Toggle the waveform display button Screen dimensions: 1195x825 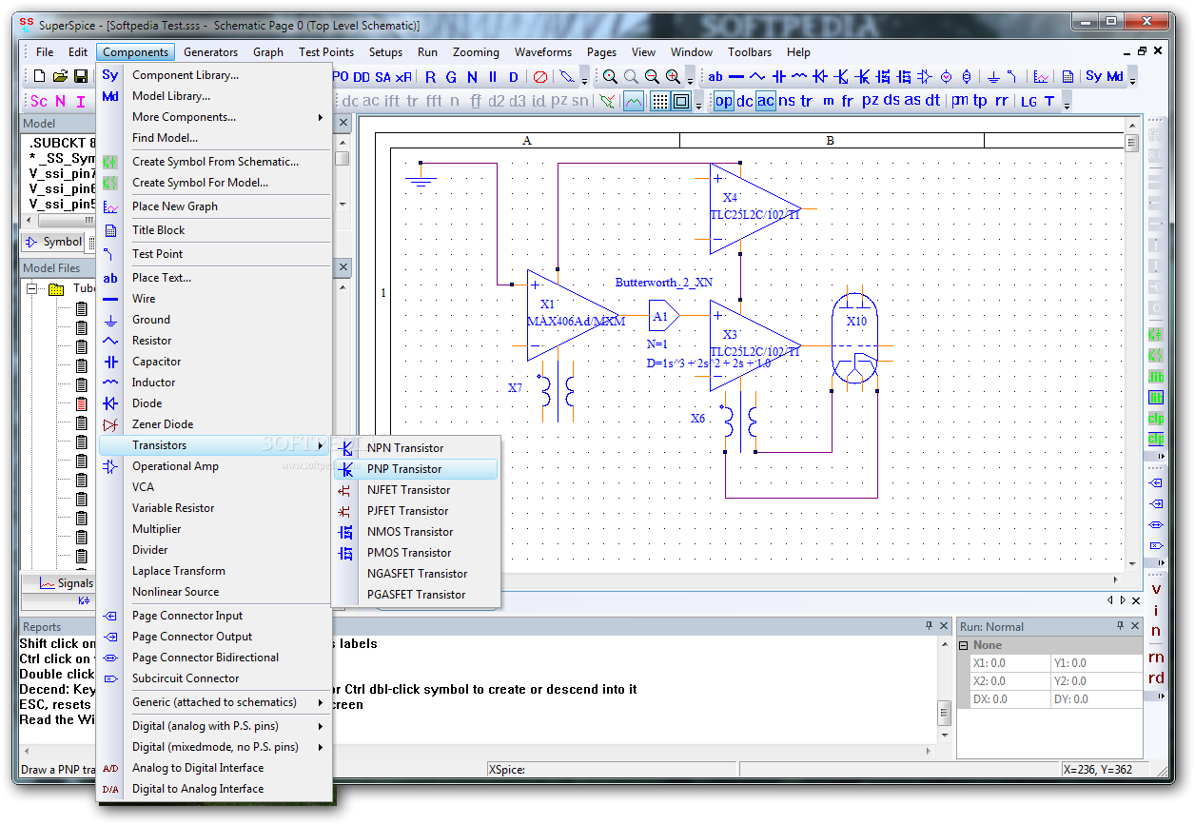pos(634,101)
